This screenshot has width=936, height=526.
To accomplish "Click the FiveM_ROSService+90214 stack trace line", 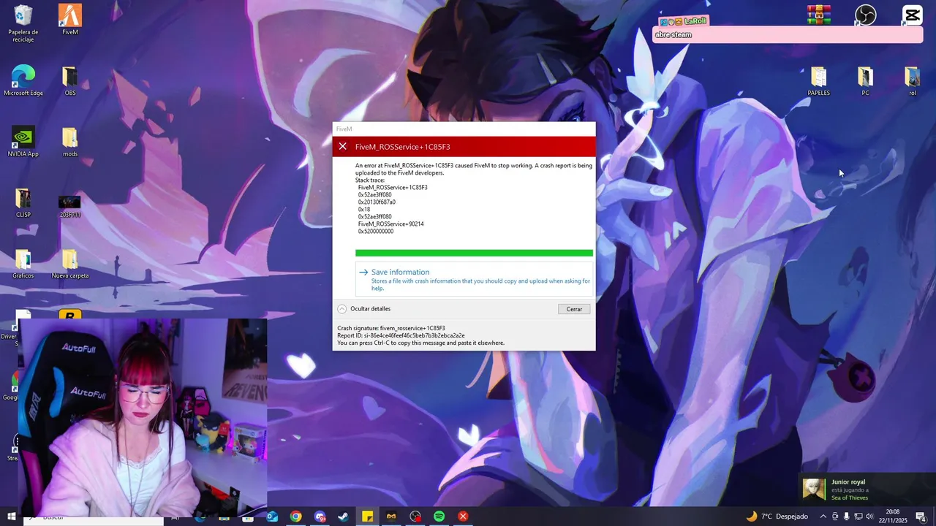I will tap(390, 224).
